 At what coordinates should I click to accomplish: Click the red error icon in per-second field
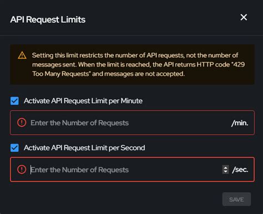22,170
